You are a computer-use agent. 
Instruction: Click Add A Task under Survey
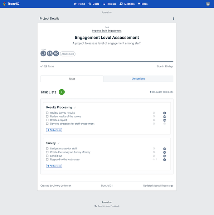pyautogui.click(x=54, y=166)
